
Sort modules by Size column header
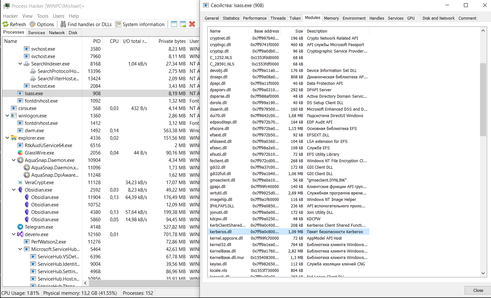pos(293,31)
